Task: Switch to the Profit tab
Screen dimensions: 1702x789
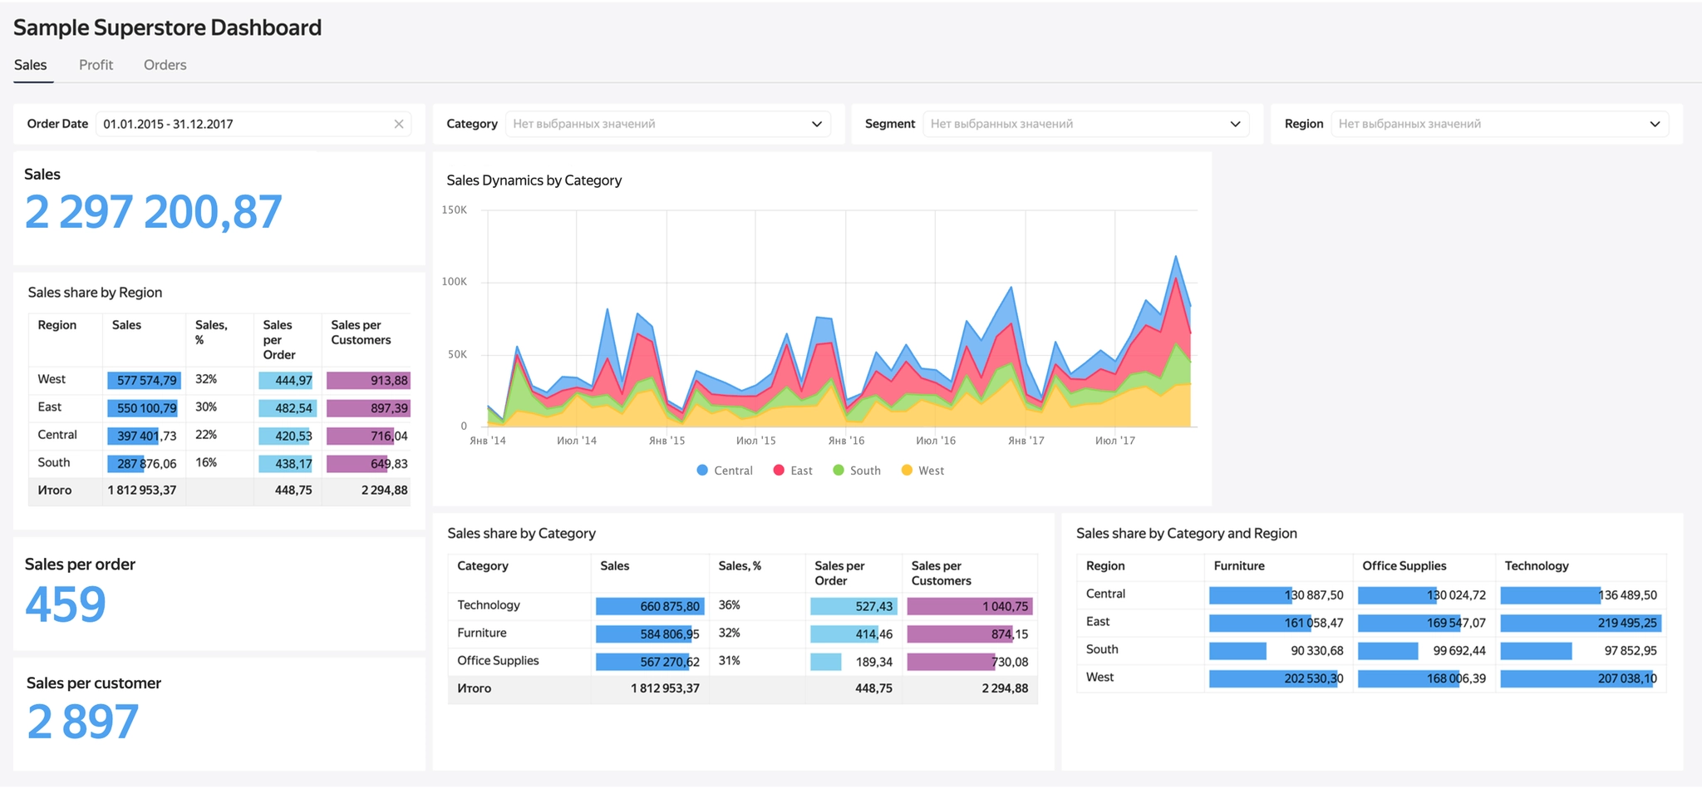Action: 96,65
